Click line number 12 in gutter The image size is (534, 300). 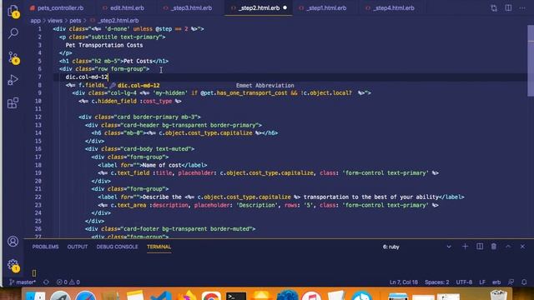click(38, 117)
